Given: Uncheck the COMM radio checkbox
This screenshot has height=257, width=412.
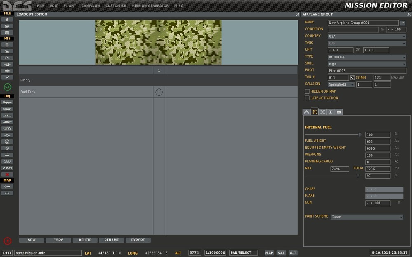Looking at the screenshot, I should point(352,77).
